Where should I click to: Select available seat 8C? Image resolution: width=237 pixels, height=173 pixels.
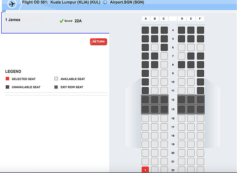pyautogui.click(x=164, y=64)
